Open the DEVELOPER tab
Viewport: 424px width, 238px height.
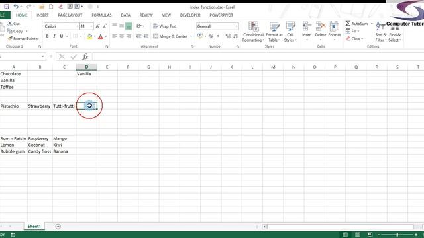point(190,15)
